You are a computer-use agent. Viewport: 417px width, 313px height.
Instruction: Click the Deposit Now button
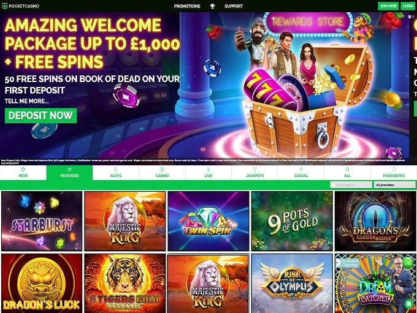coord(40,116)
